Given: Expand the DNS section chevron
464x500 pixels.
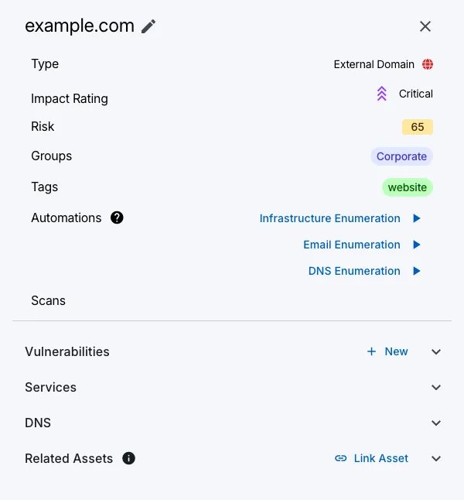Looking at the screenshot, I should (436, 423).
